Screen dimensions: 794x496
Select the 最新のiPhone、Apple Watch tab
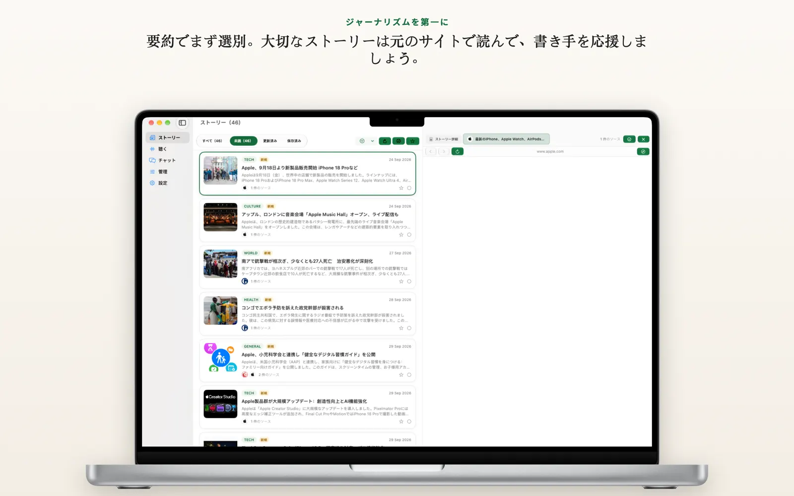[506, 139]
